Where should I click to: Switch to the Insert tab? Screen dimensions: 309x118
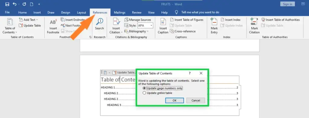click(x=37, y=12)
